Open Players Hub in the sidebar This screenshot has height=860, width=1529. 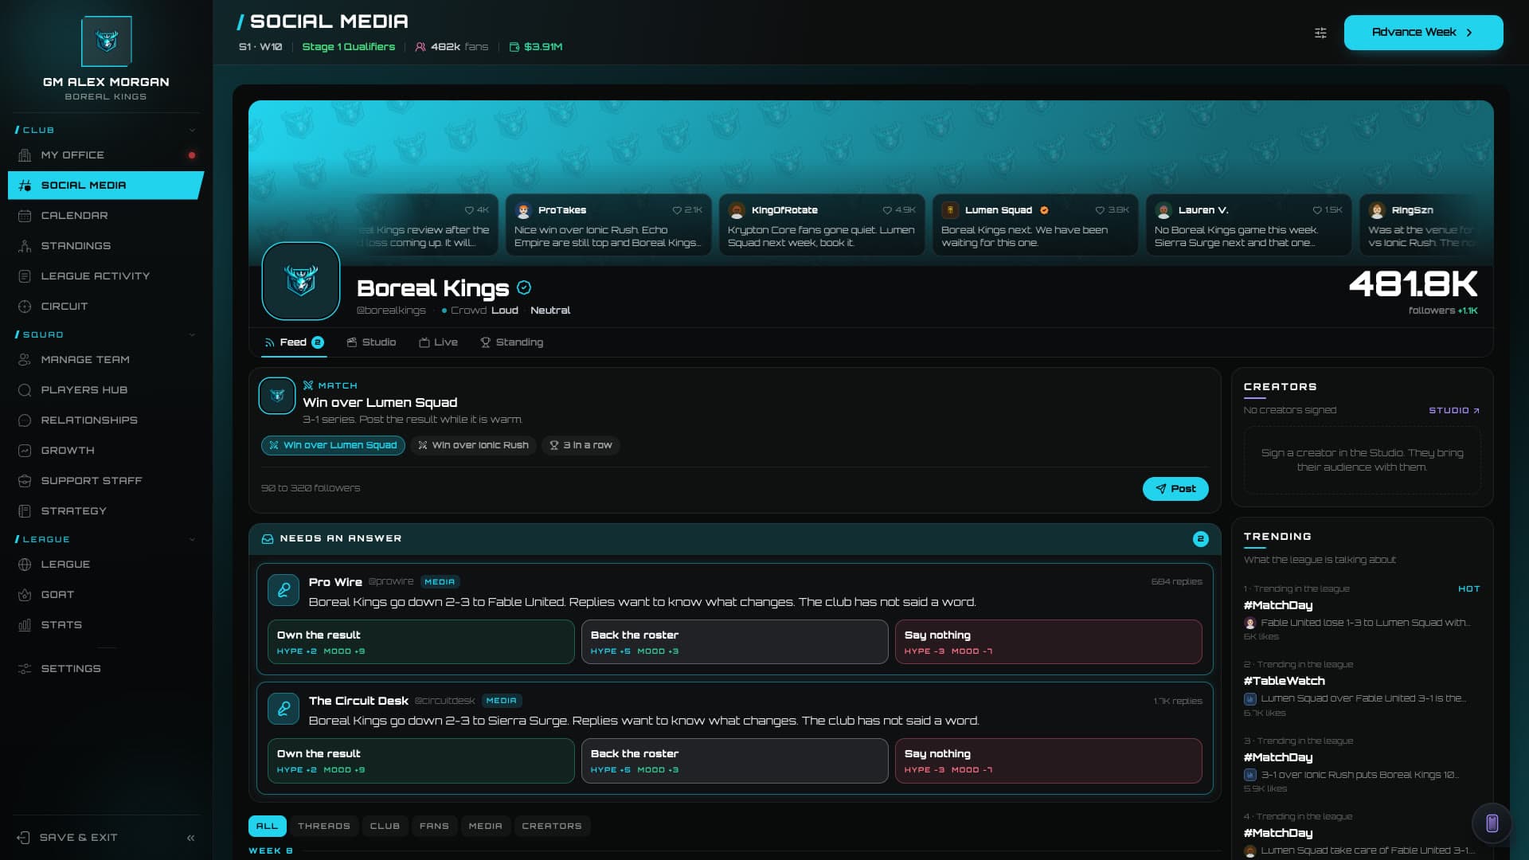(106, 390)
